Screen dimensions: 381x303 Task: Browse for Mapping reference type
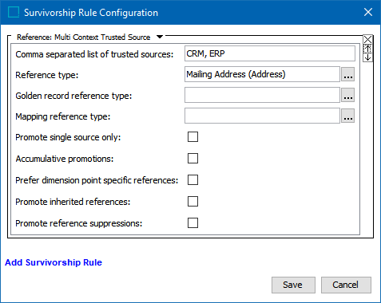click(x=348, y=116)
